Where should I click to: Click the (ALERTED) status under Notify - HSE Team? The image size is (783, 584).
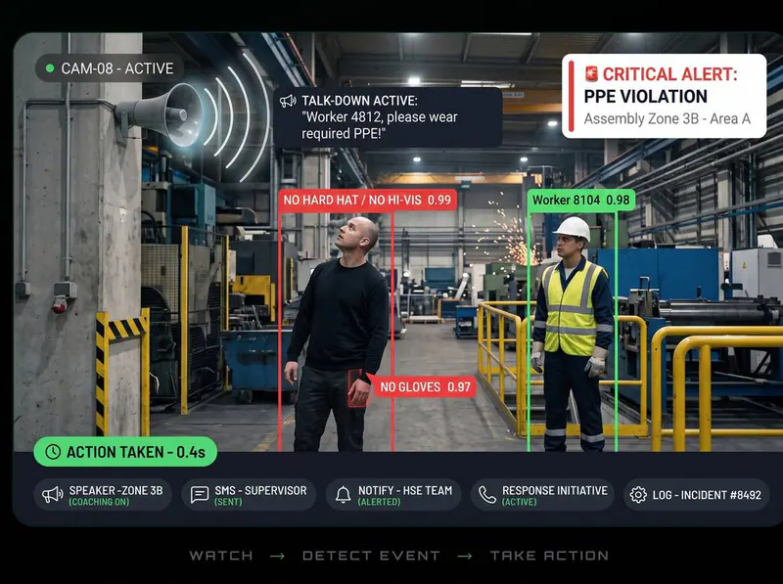[x=379, y=502]
